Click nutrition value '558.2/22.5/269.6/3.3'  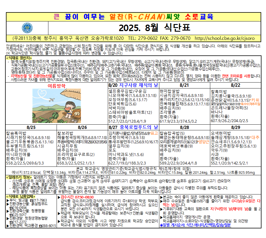coord(25,163)
